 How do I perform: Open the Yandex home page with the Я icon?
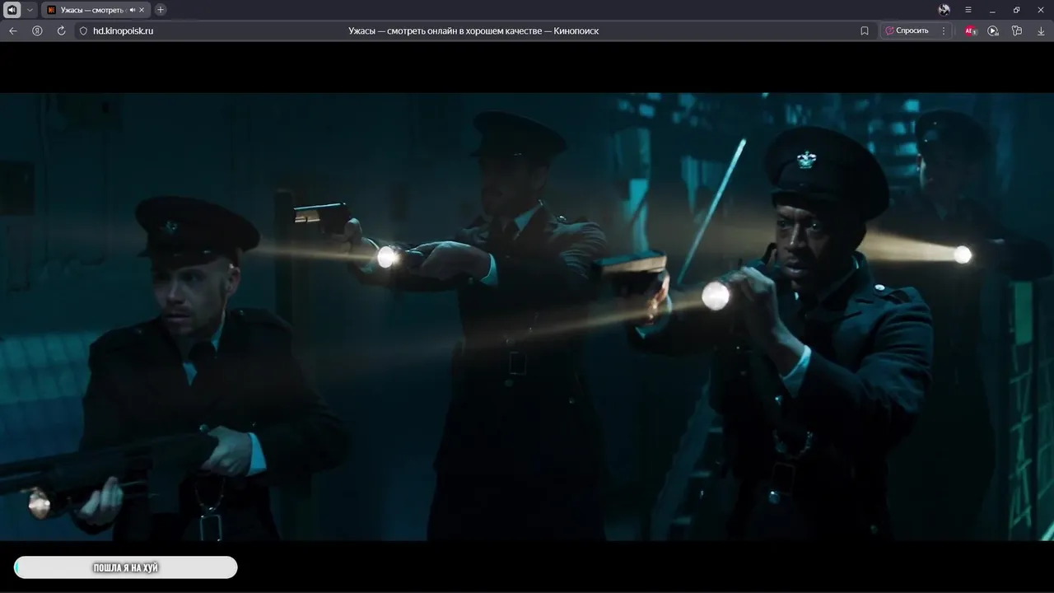(x=37, y=30)
